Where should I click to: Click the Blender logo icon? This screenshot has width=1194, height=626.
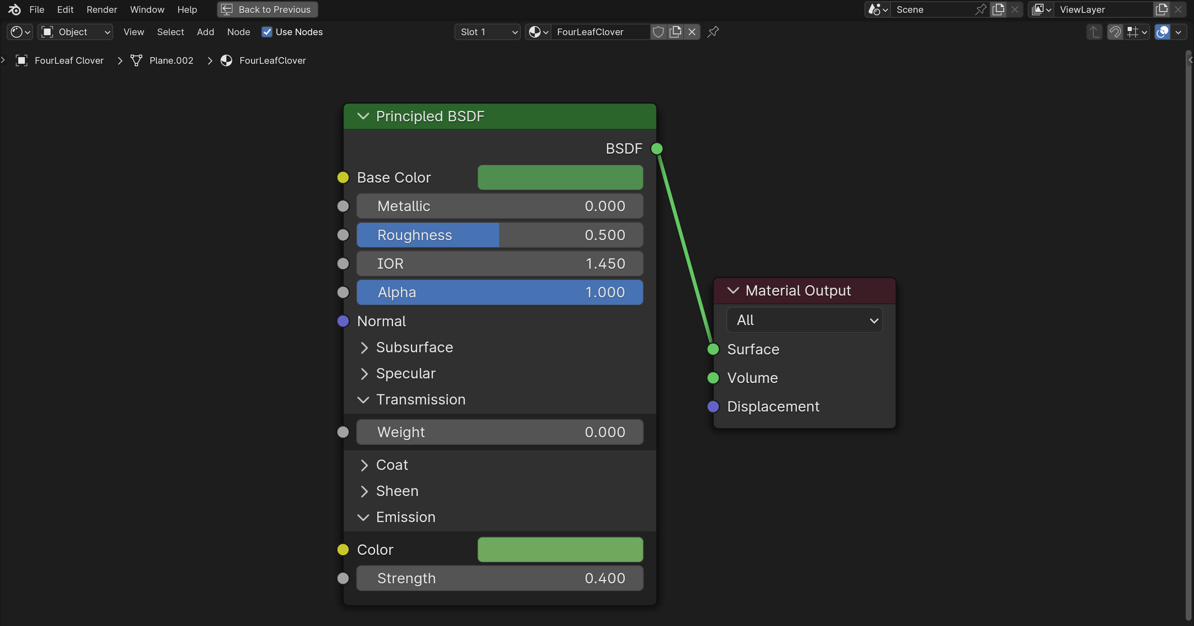pyautogui.click(x=15, y=9)
